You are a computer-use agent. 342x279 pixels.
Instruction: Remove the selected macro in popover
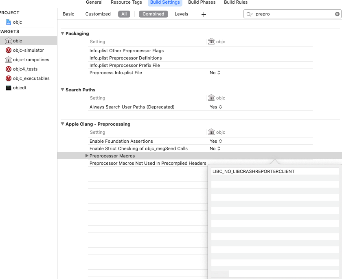225,274
